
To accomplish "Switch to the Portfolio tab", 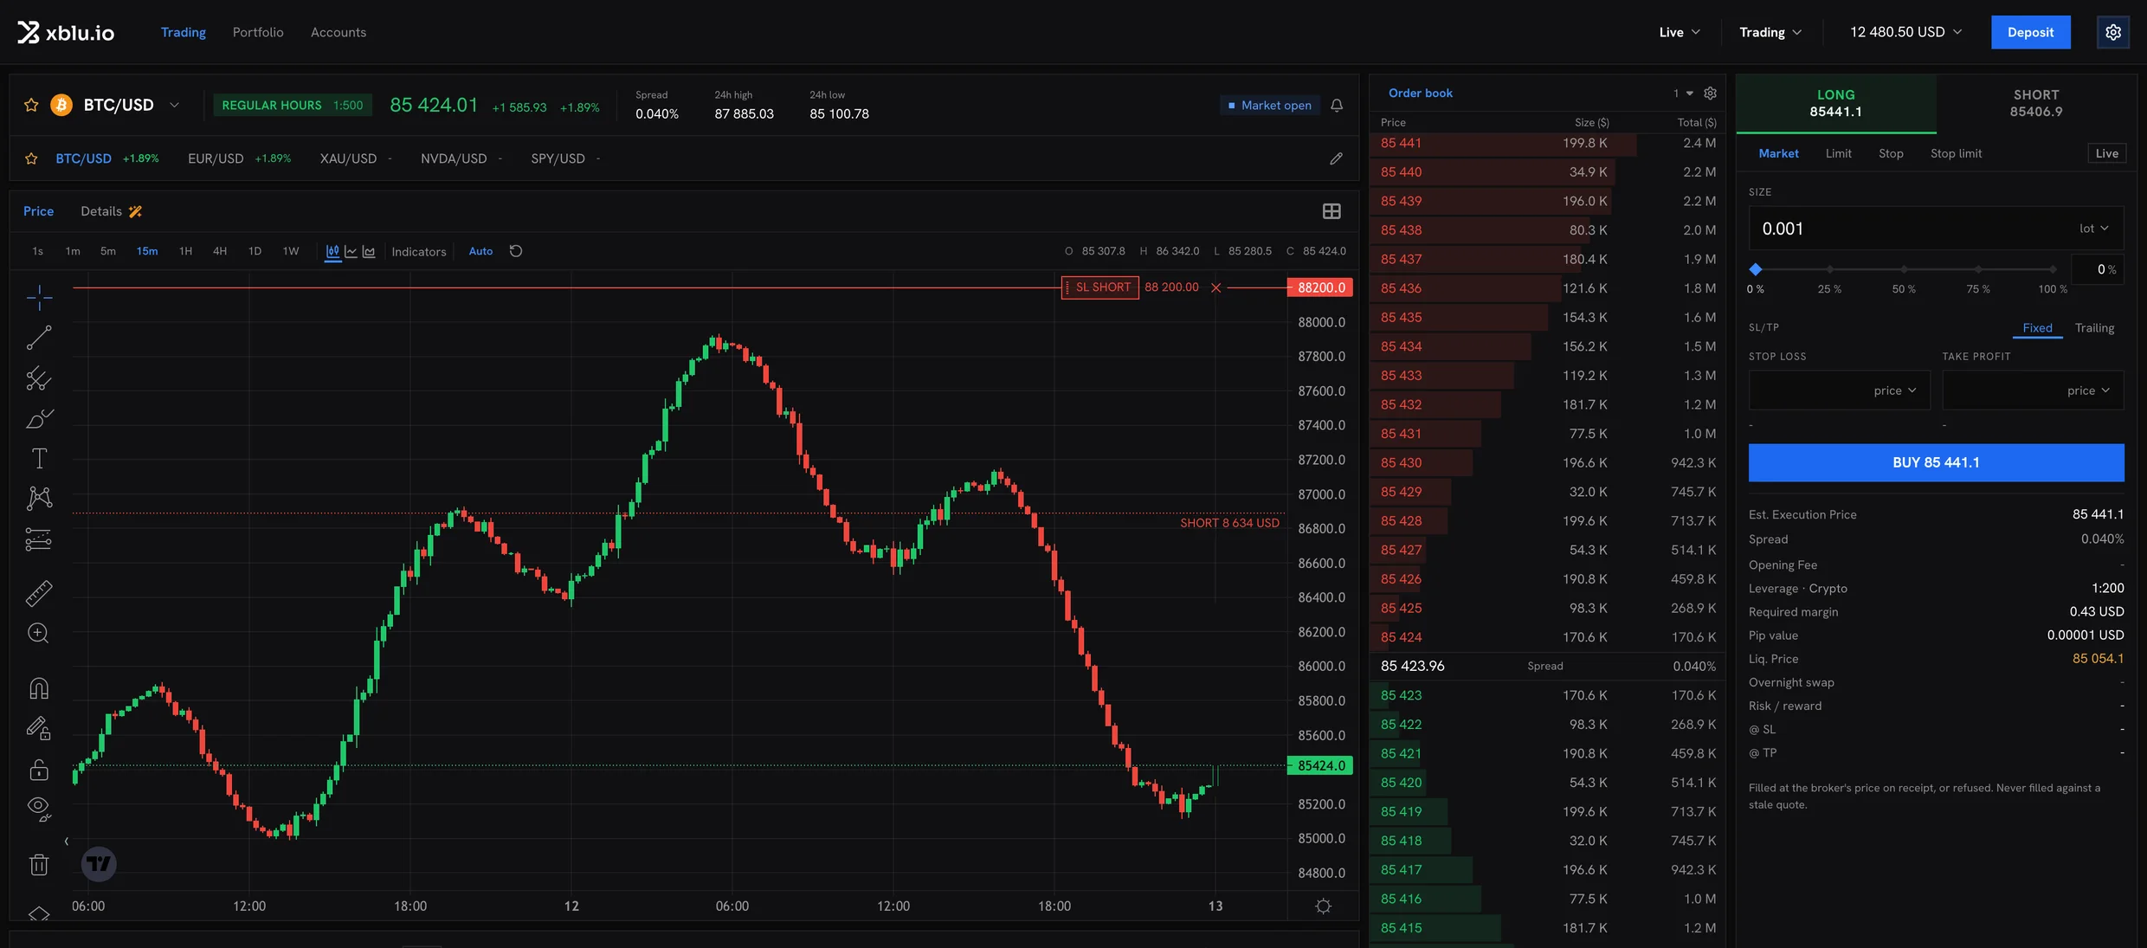I will pyautogui.click(x=258, y=32).
